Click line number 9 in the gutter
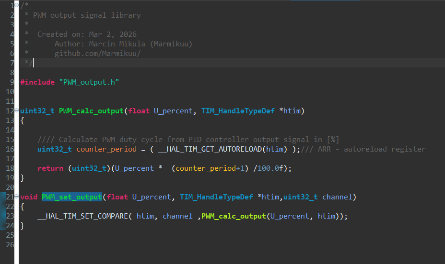This screenshot has height=264, width=445. click(x=12, y=82)
